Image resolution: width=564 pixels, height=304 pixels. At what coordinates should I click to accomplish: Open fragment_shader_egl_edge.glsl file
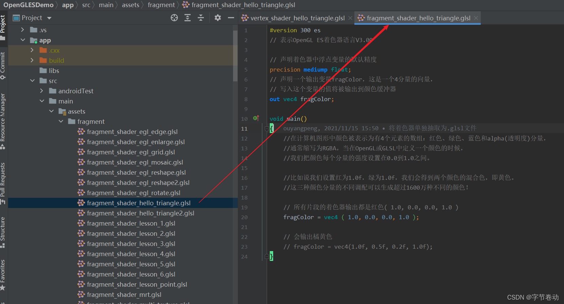pos(132,132)
